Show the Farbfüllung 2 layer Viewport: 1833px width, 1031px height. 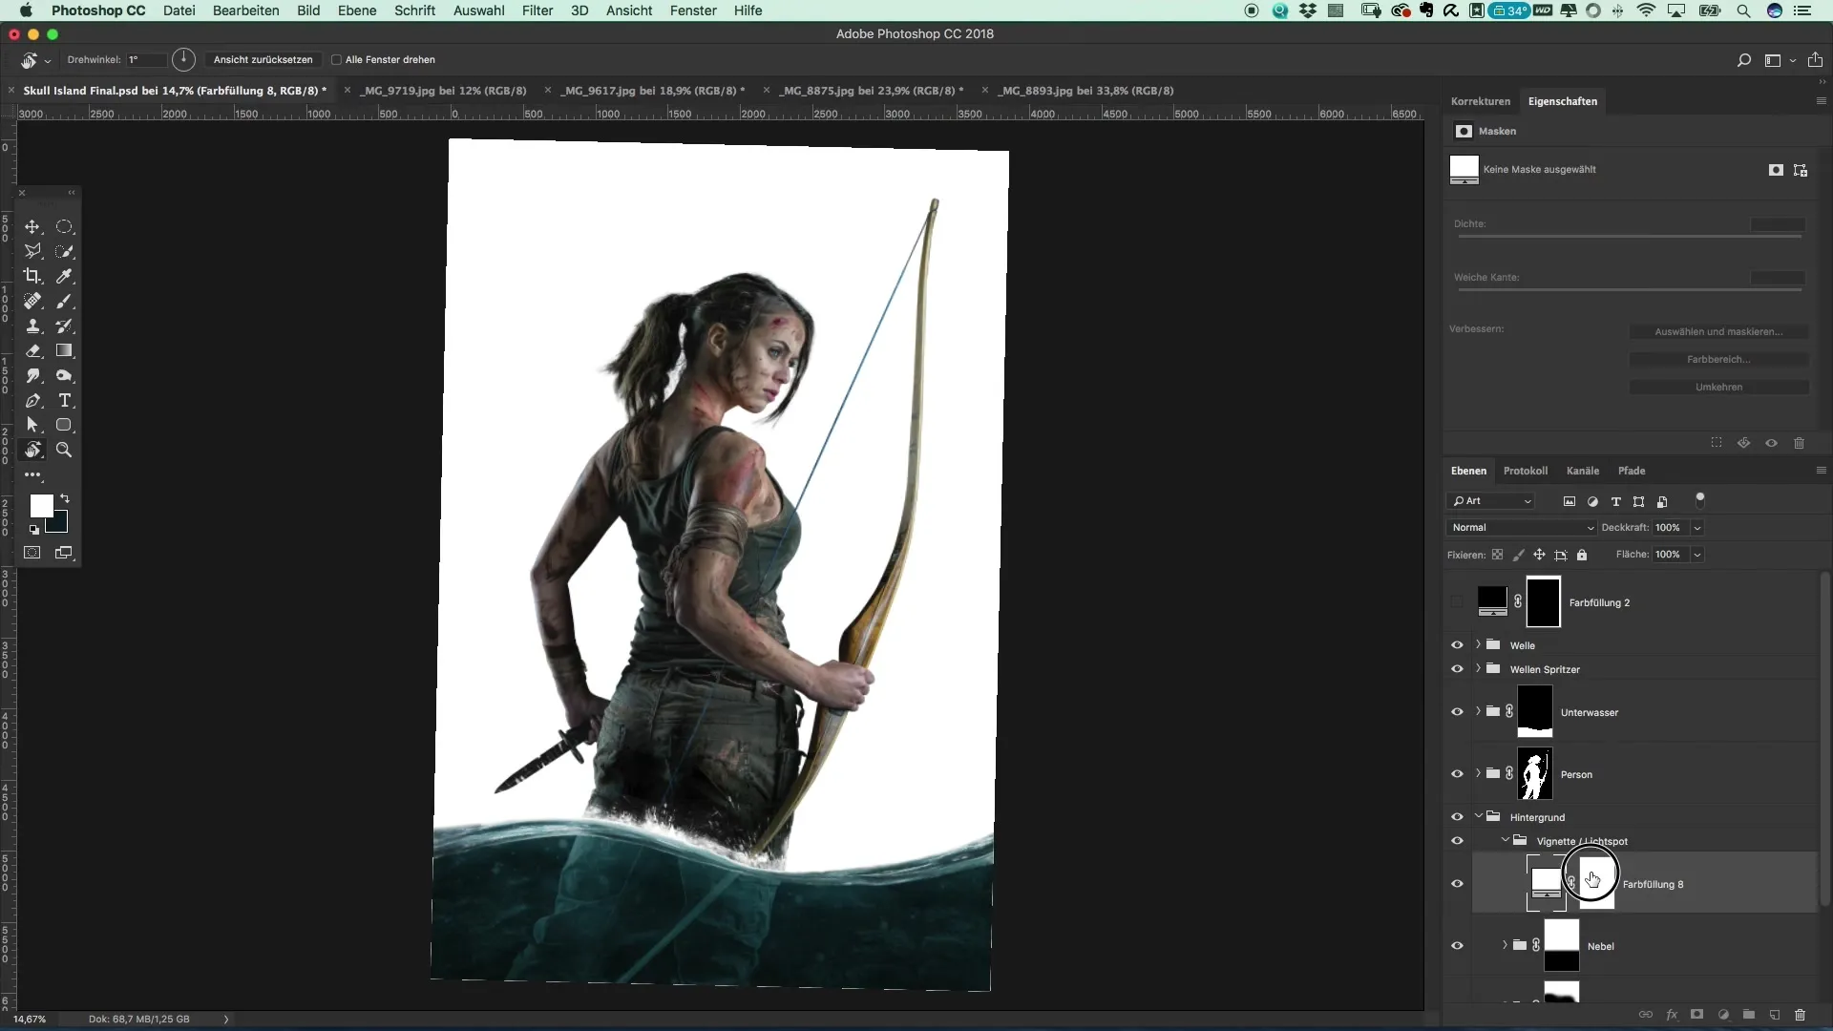[1457, 602]
